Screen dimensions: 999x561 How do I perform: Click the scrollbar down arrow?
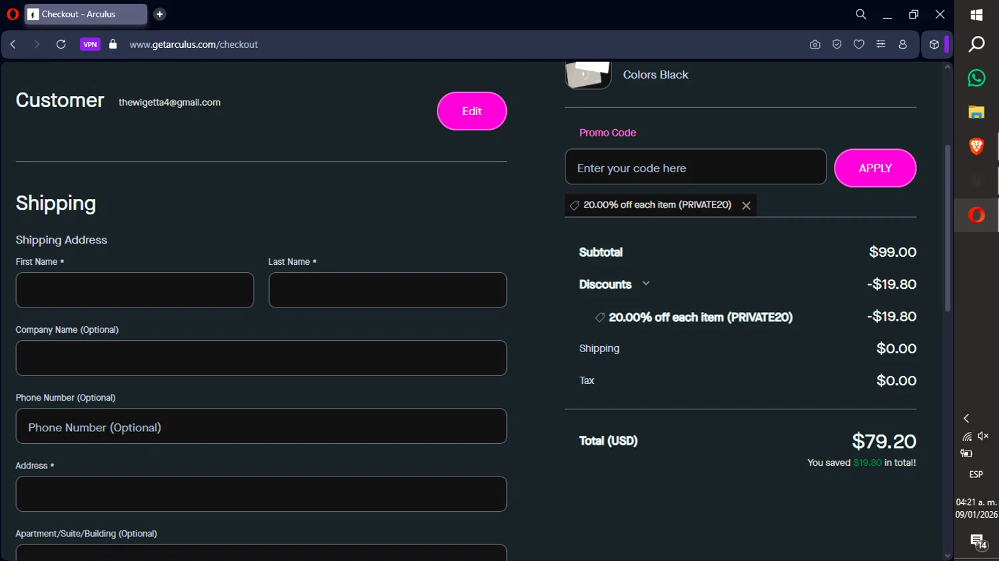[x=948, y=555]
